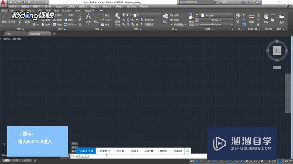The height and width of the screenshot is (164, 293).
Task: Open Layer Properties (图层特性) manager
Action: (117, 20)
